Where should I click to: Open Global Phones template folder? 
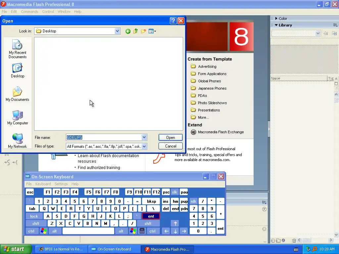coord(206,81)
